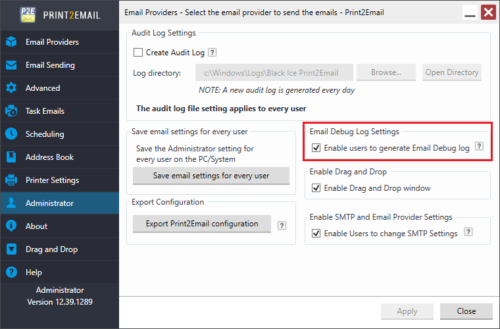Uncheck Enable users to generate Email Debug log
This screenshot has height=329, width=500.
(x=316, y=148)
